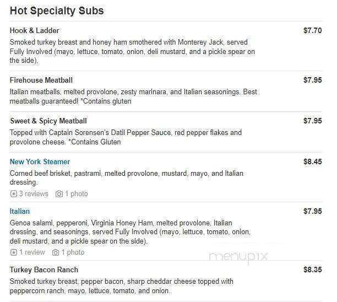Open the 1 review text for Italian sub

tap(32, 252)
